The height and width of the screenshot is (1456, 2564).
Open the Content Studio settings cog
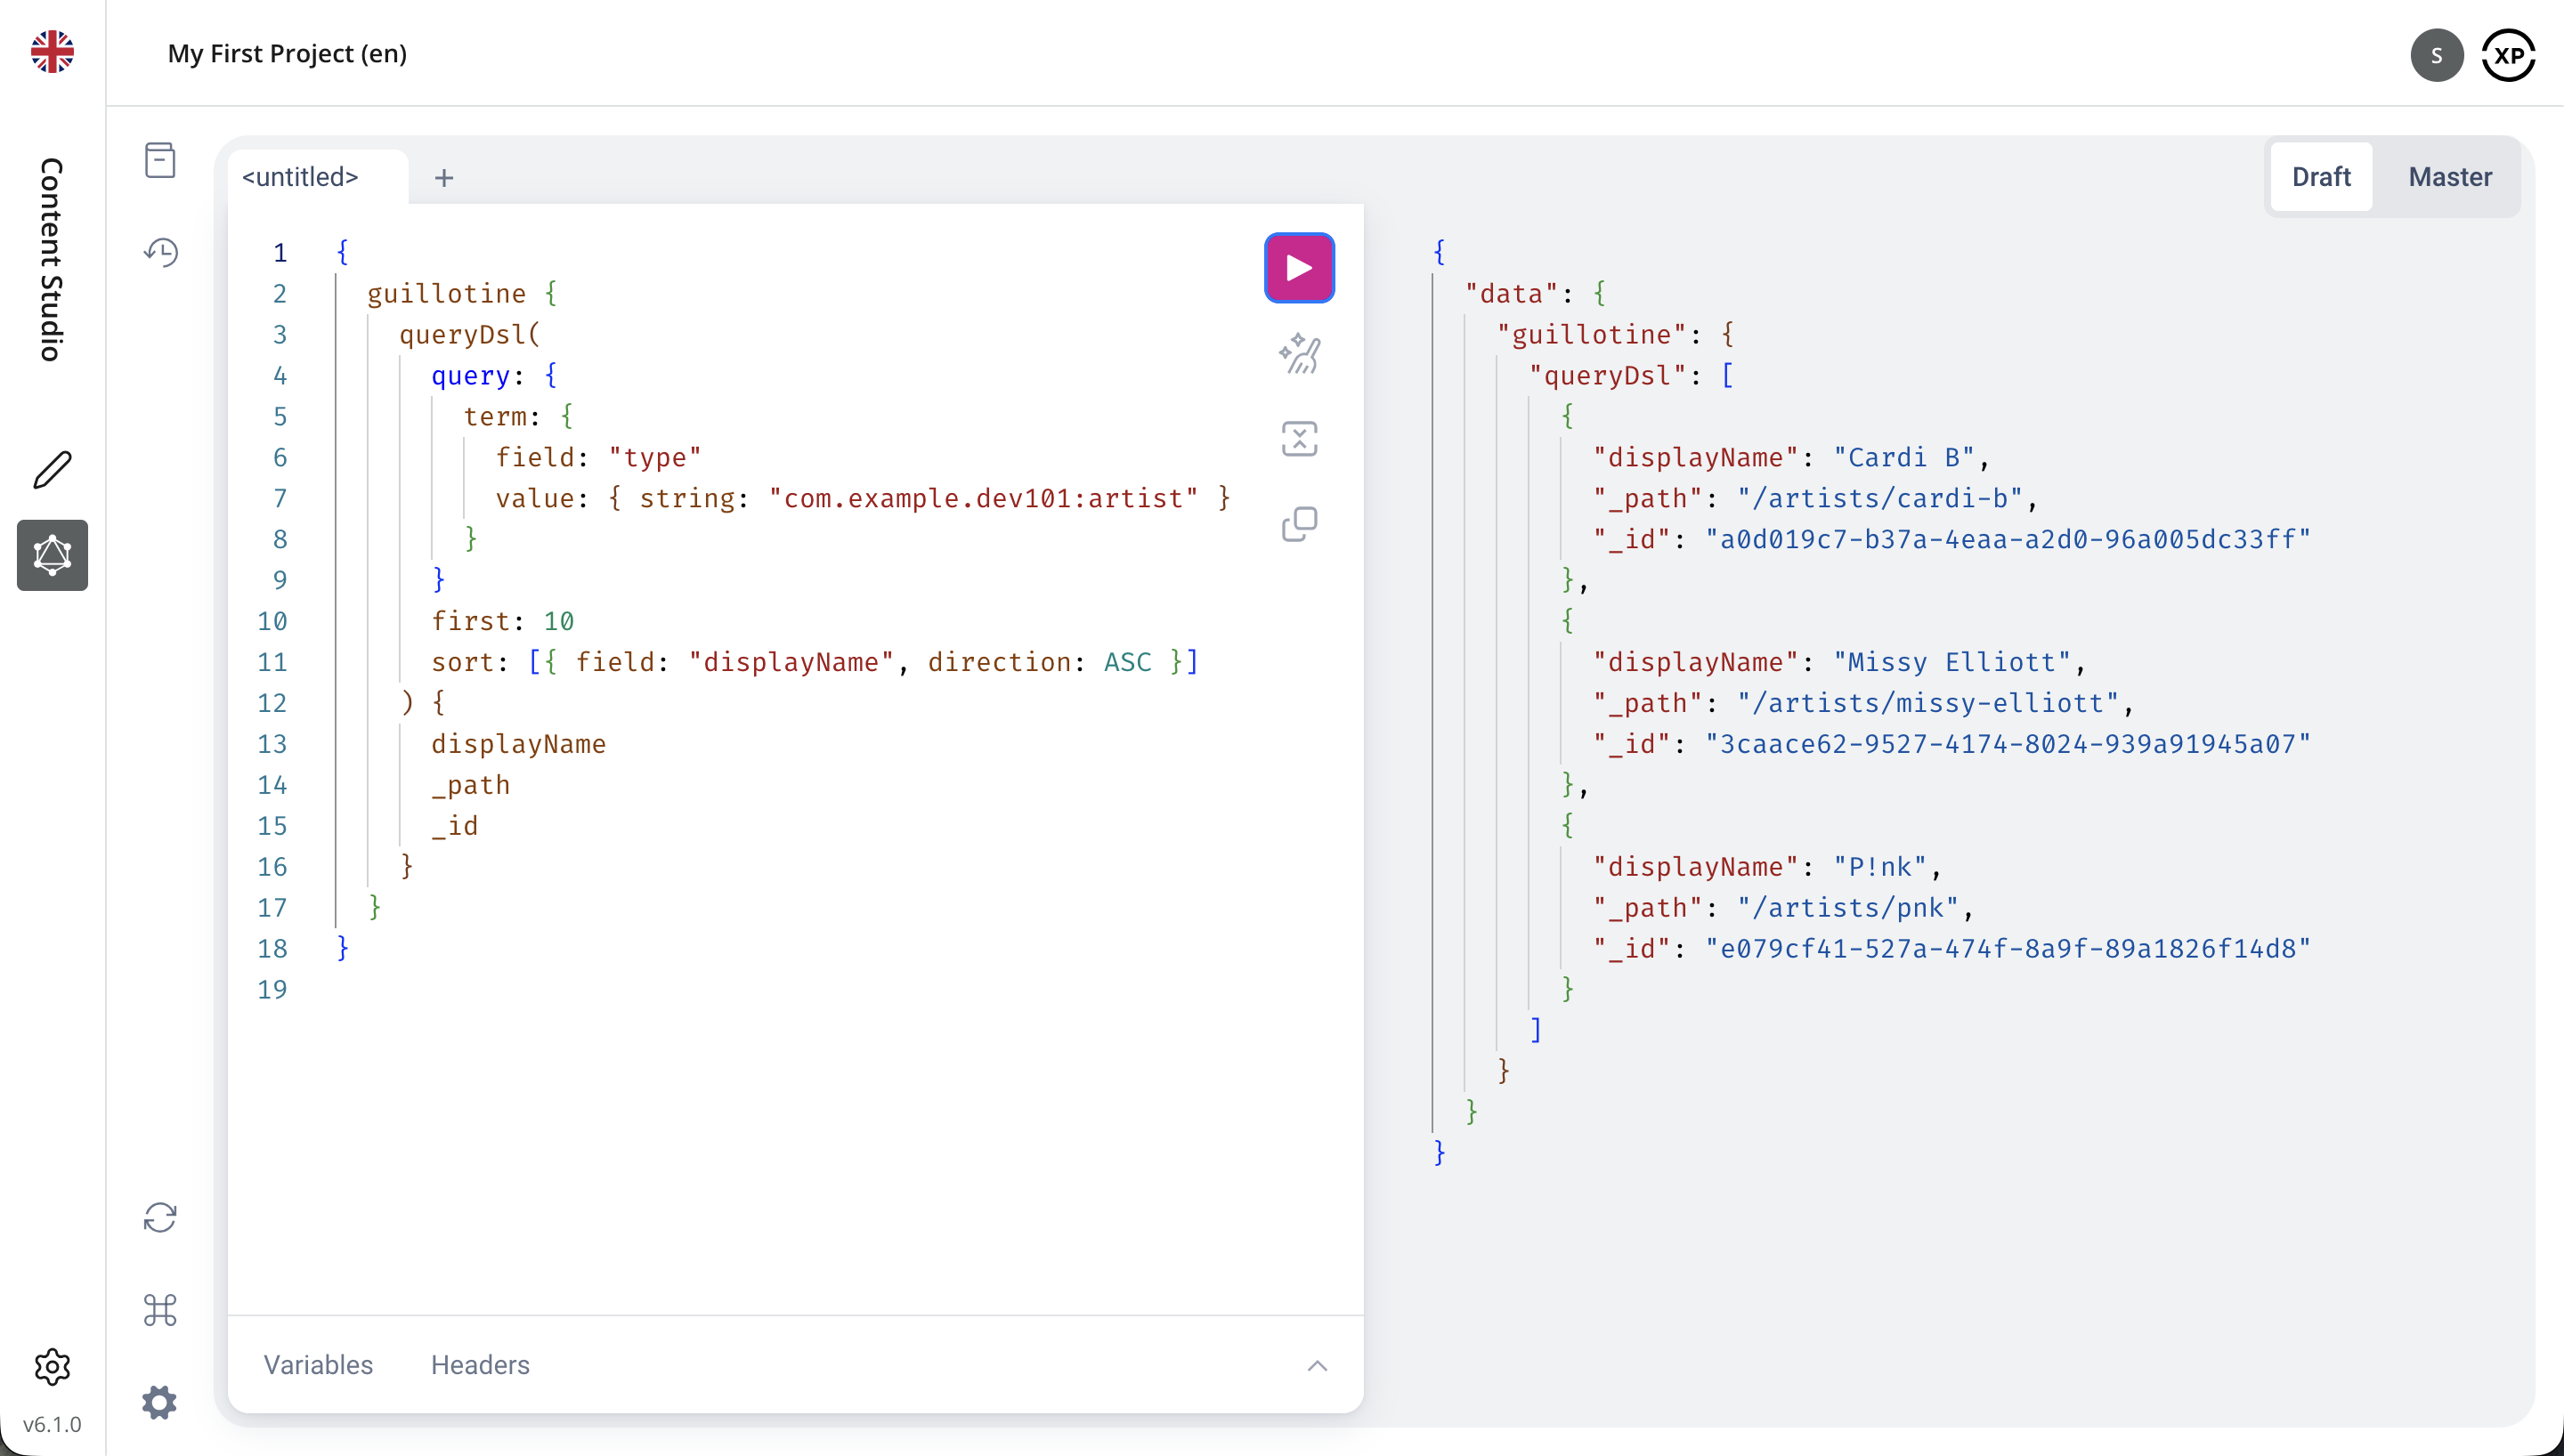click(52, 1366)
